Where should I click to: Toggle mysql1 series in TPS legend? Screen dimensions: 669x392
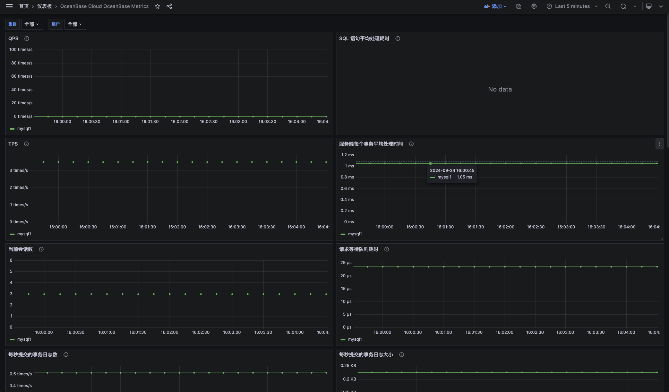24,234
